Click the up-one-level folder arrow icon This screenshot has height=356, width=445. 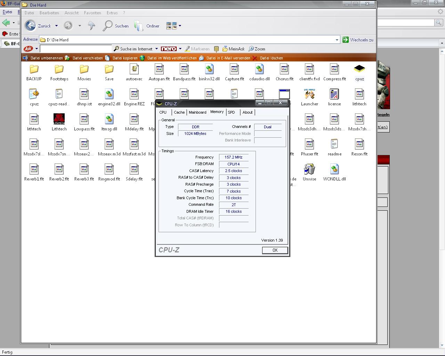click(x=91, y=26)
